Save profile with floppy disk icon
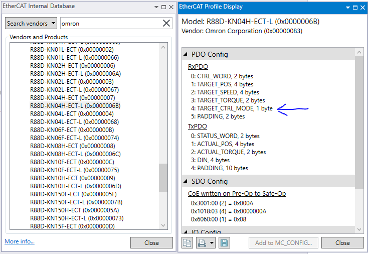This screenshot has height=254, width=370. point(224,242)
